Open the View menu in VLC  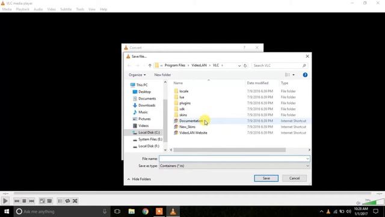[92, 9]
